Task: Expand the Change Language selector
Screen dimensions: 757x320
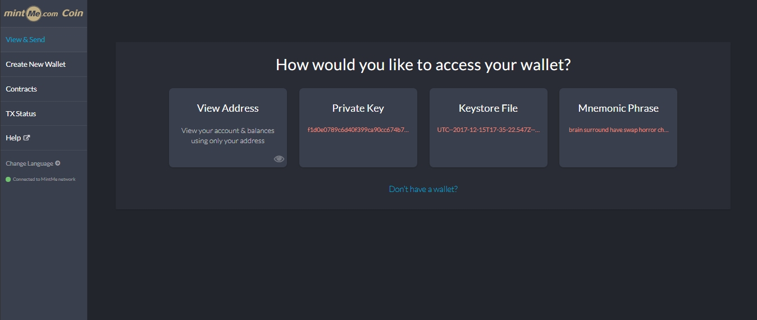Action: coord(30,164)
